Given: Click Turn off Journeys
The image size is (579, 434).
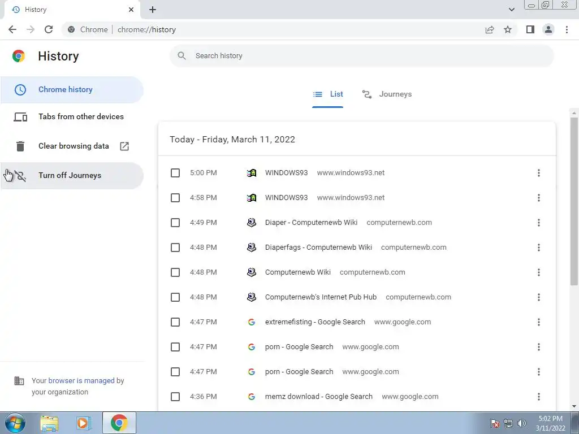Looking at the screenshot, I should point(72,176).
